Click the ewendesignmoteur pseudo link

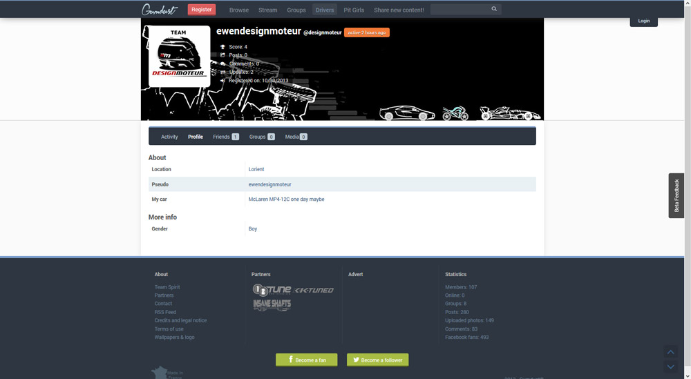click(269, 184)
